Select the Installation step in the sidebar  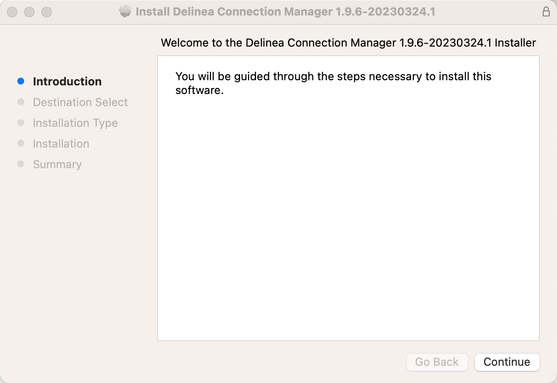tap(61, 143)
